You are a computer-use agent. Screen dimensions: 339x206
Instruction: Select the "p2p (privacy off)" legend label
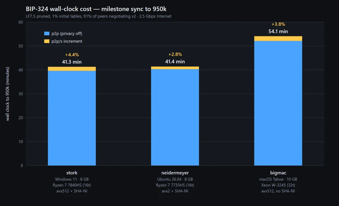click(x=67, y=34)
